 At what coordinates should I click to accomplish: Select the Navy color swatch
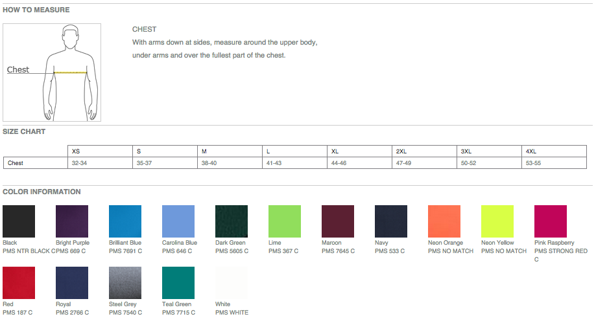391,221
